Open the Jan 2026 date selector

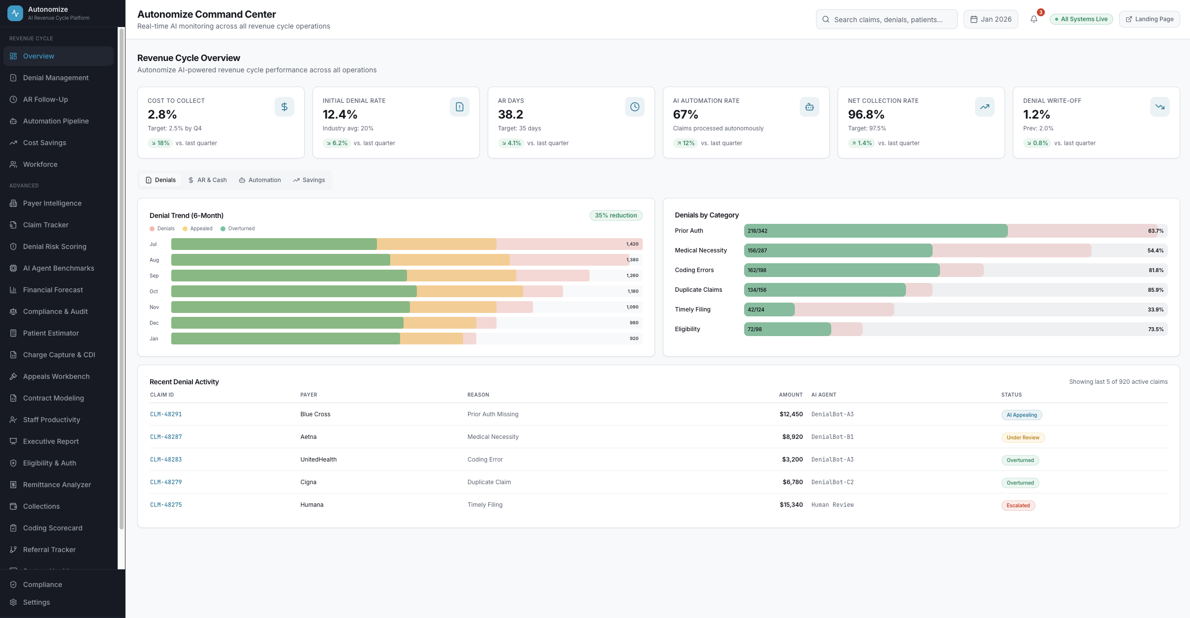991,19
